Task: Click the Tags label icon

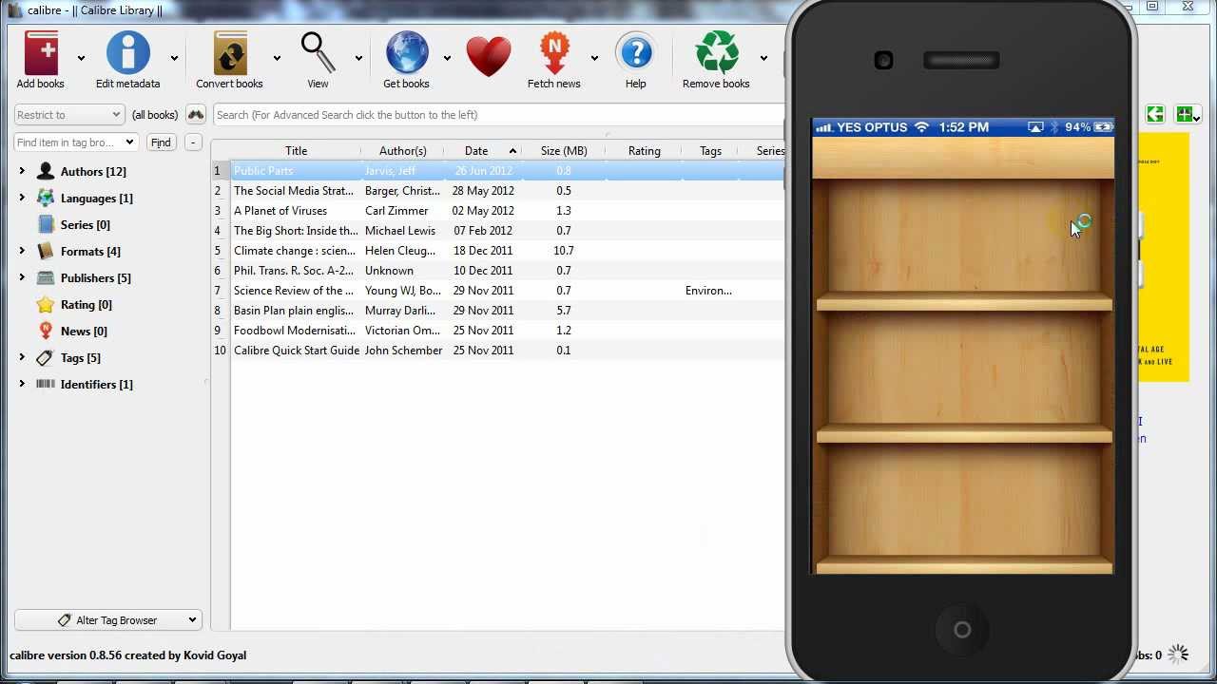Action: [x=46, y=357]
